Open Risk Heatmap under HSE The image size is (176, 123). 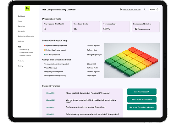tap(25, 50)
